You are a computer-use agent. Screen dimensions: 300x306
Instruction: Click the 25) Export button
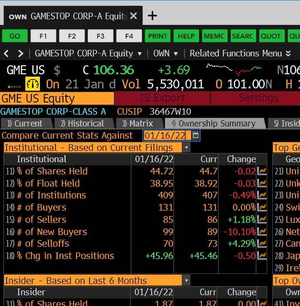click(162, 98)
